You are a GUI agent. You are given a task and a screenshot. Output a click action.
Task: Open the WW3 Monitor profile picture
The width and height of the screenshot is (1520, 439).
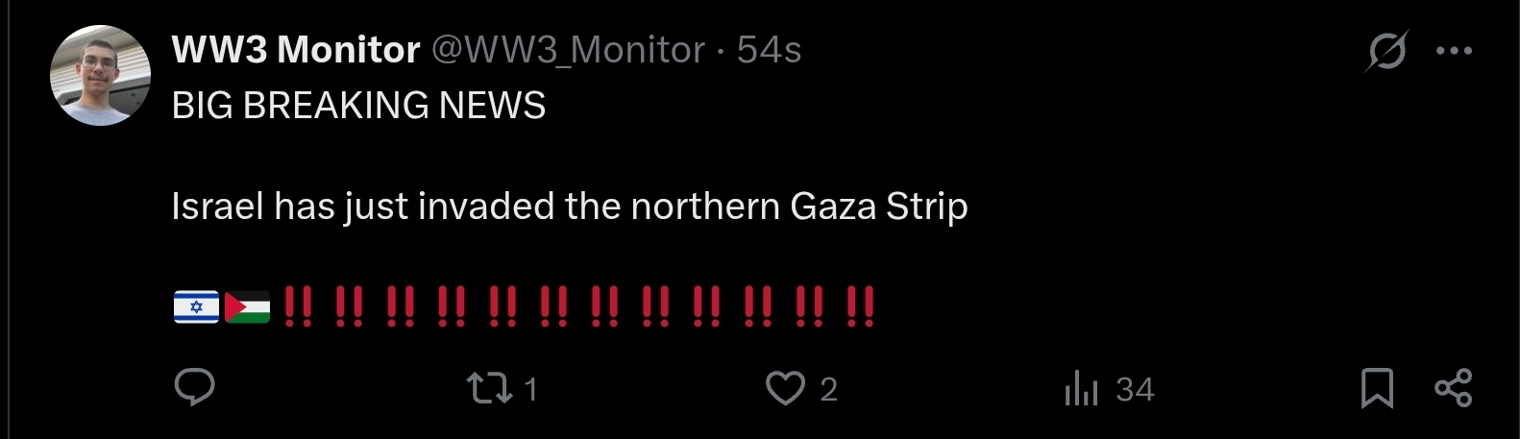[x=101, y=76]
